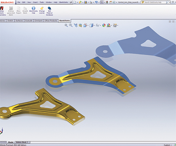Screen dimensions: 176x146
Task: Click Apply Scene icon
Action: click(109, 25)
